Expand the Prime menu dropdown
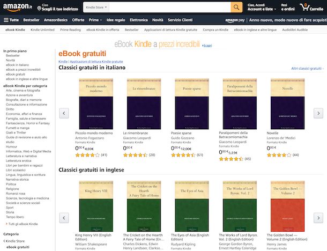Screen dimensions: 327x251 click(x=95, y=20)
